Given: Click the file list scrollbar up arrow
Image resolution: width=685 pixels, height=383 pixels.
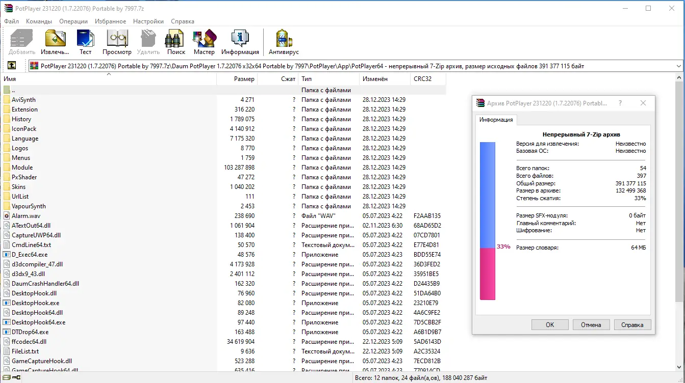Looking at the screenshot, I should [x=679, y=78].
